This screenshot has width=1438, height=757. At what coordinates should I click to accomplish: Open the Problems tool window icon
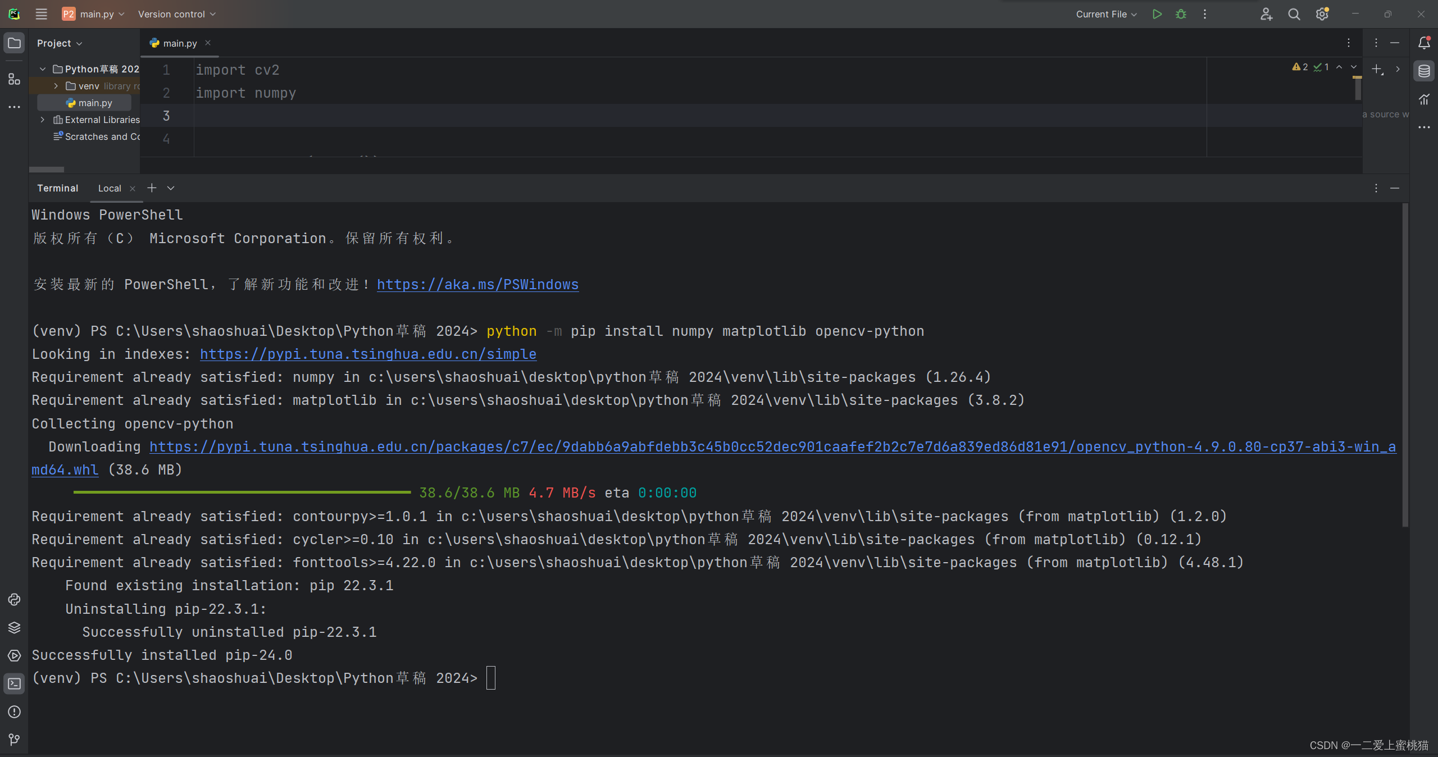click(x=14, y=712)
